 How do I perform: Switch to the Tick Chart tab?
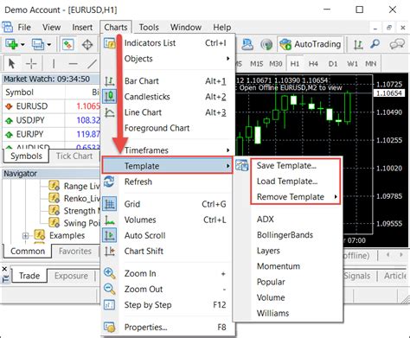tap(74, 156)
